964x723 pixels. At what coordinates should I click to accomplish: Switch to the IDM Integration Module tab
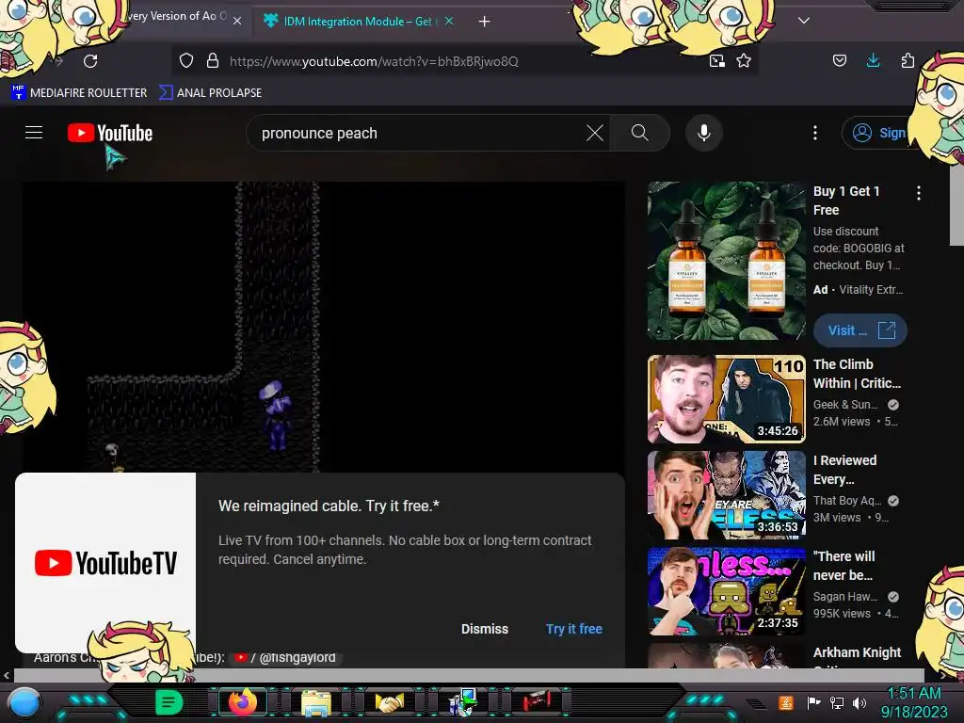(359, 22)
